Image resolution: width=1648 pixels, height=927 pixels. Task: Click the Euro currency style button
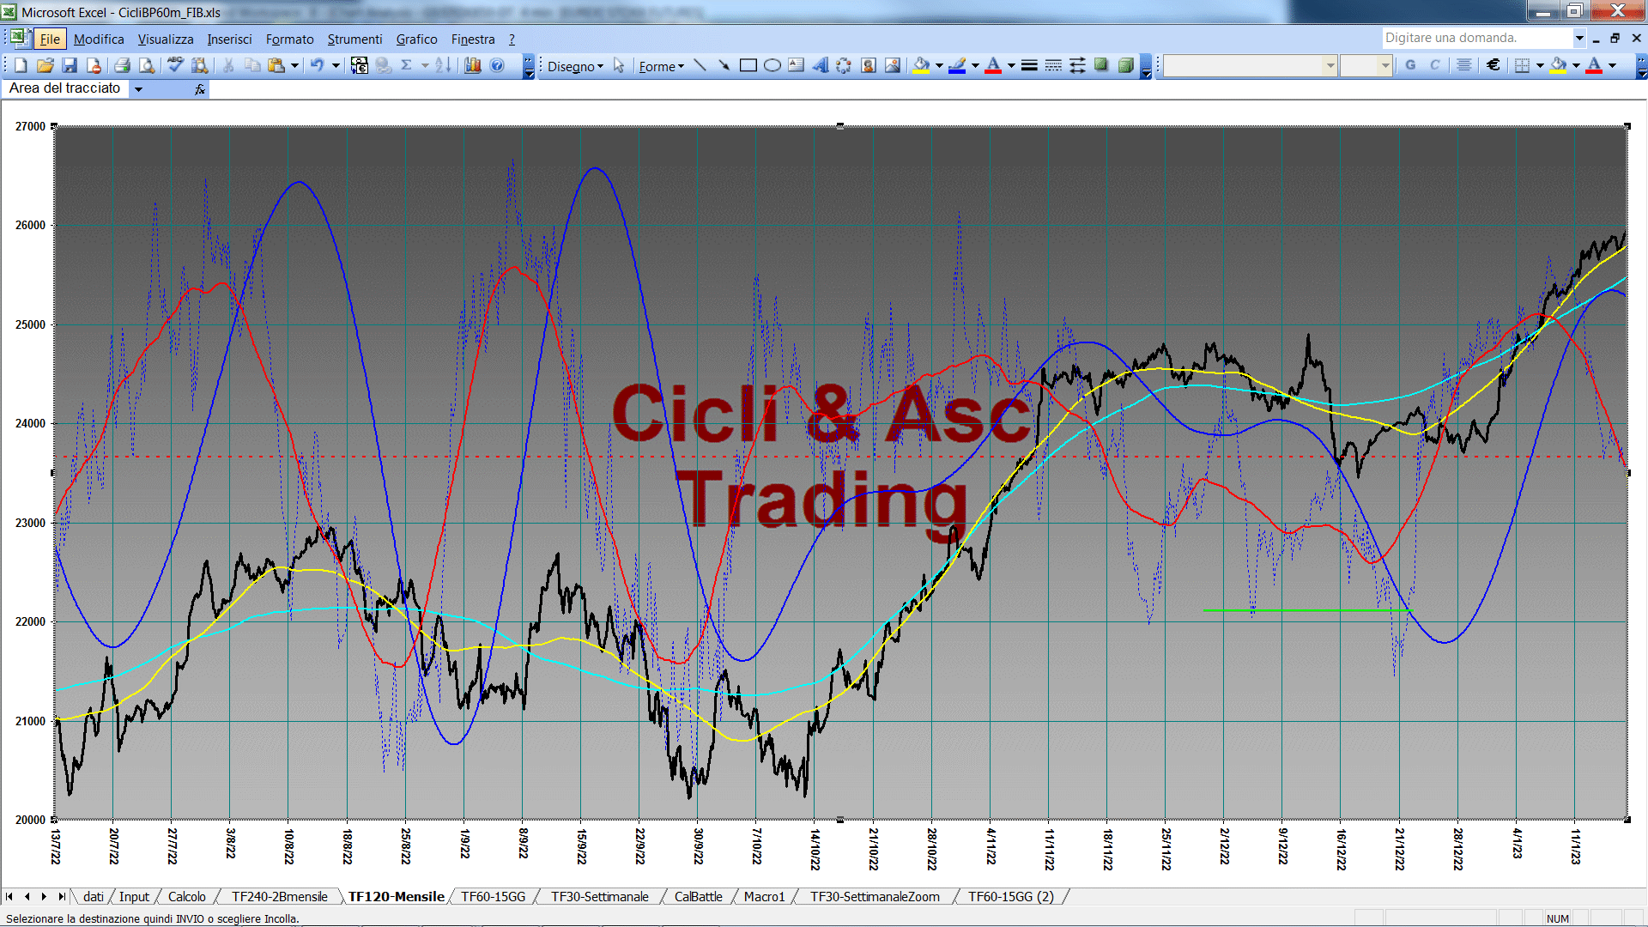click(x=1493, y=65)
